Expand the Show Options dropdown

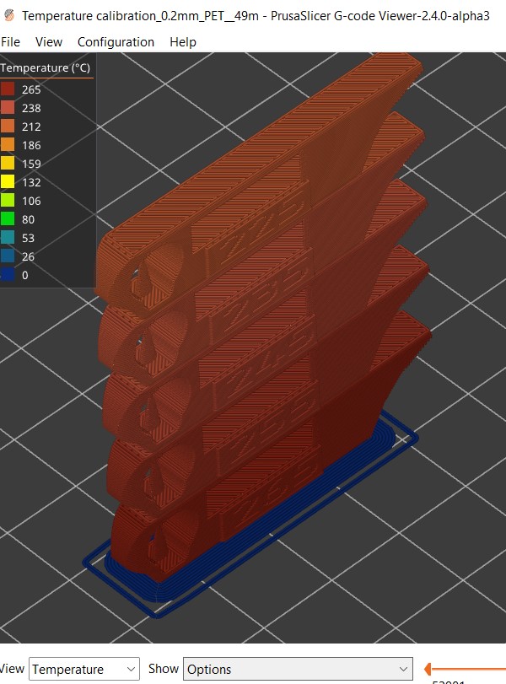[x=298, y=669]
